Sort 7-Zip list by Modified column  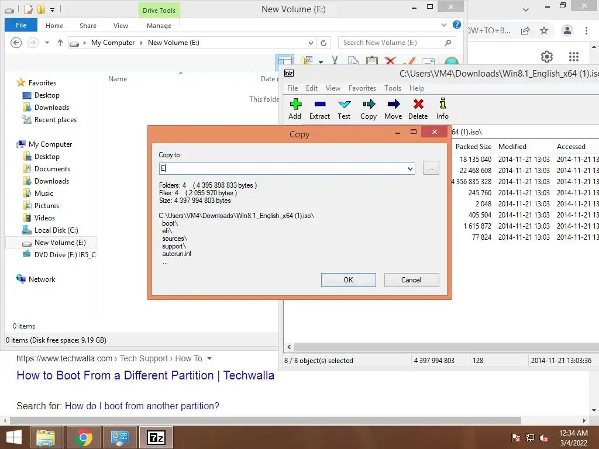[512, 147]
